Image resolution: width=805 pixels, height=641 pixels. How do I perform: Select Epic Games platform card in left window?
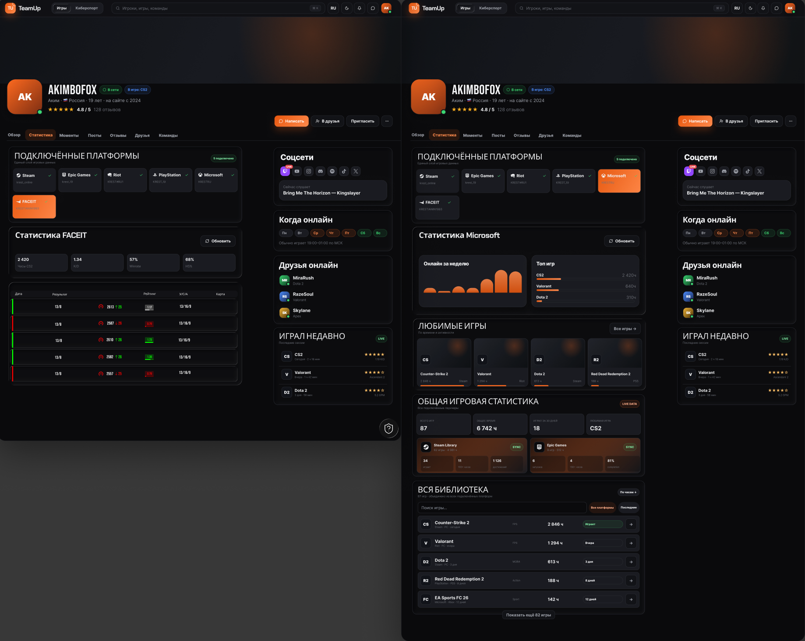(80, 180)
